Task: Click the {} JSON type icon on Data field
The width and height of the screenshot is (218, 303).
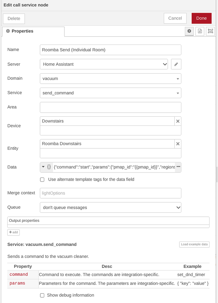Action: coord(48,167)
